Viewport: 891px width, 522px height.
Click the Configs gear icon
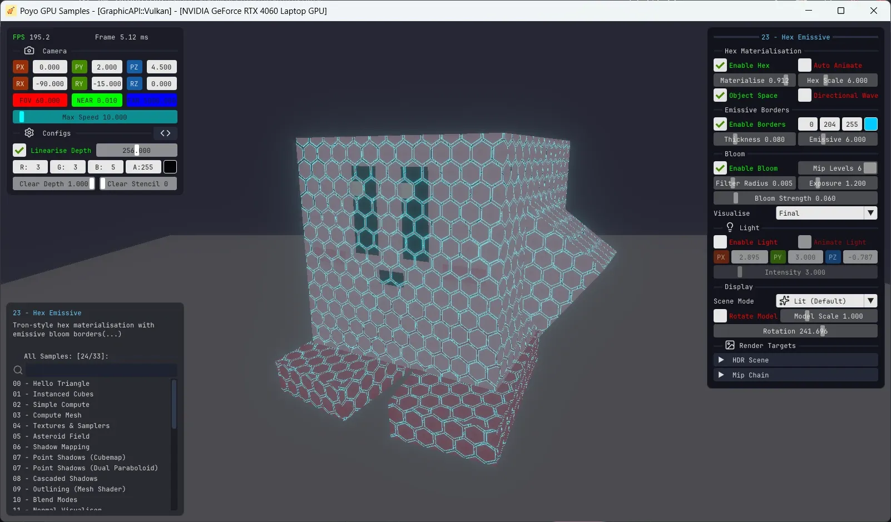(x=29, y=133)
